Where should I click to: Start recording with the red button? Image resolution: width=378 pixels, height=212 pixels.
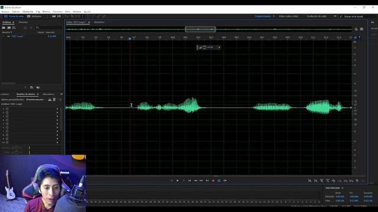(x=213, y=181)
